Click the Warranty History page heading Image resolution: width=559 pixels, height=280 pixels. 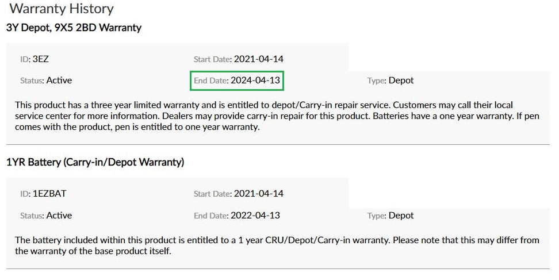tap(62, 9)
